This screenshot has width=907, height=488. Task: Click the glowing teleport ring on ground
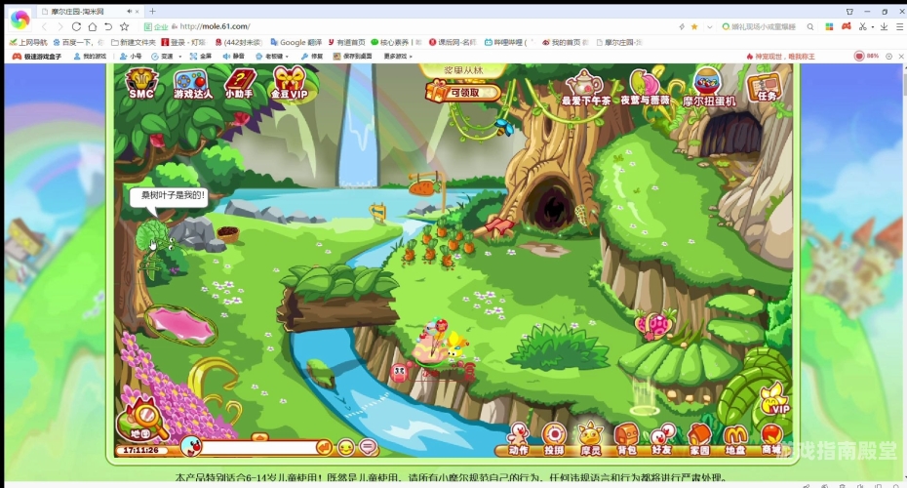[645, 410]
